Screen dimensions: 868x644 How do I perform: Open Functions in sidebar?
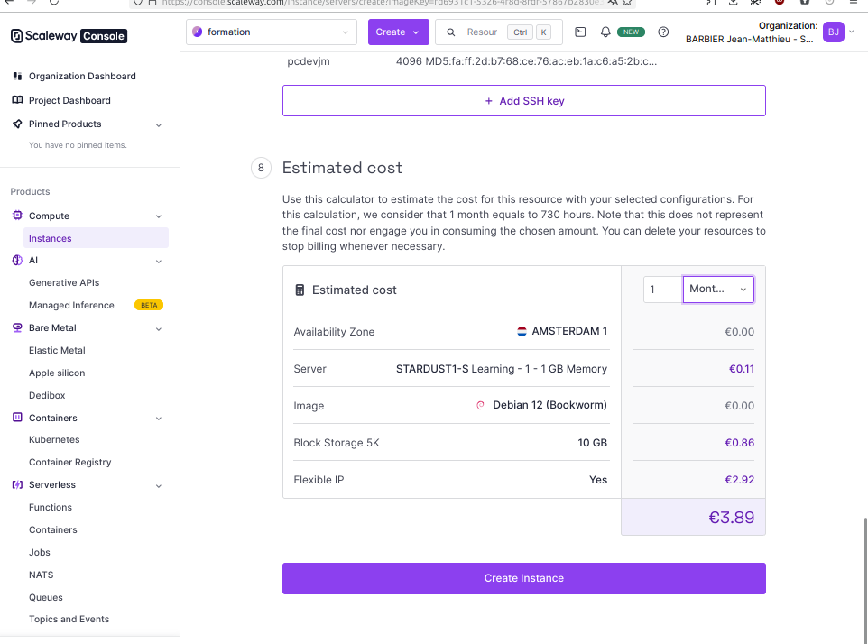point(51,507)
